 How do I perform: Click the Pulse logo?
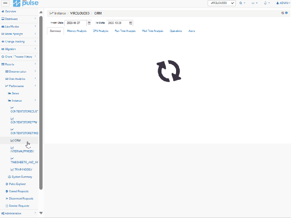click(26, 3)
